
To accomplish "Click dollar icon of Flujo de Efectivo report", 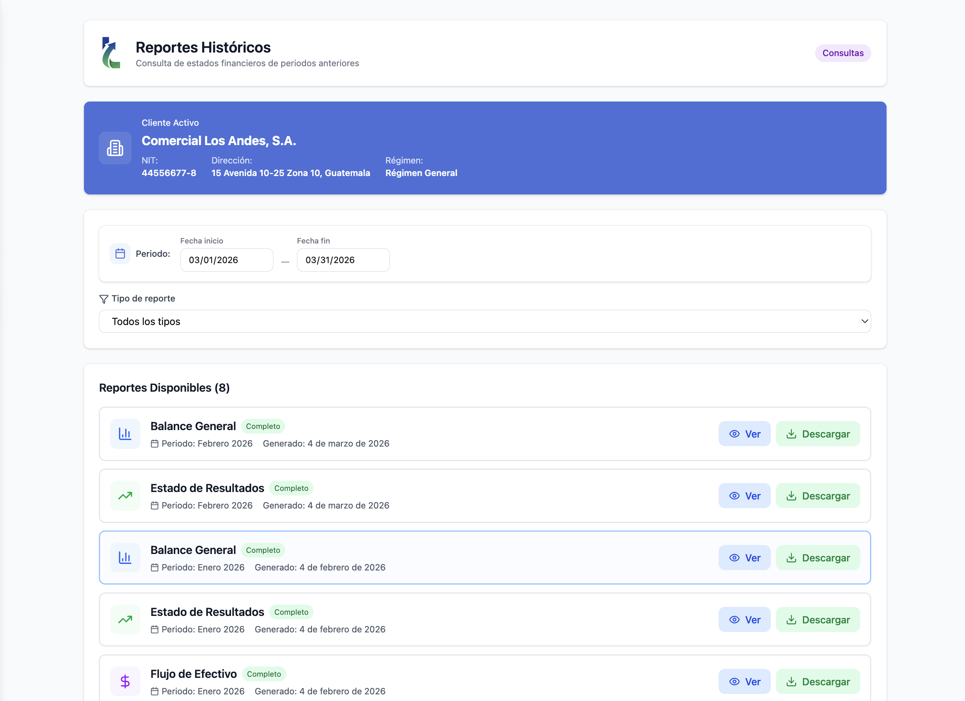I will point(125,681).
